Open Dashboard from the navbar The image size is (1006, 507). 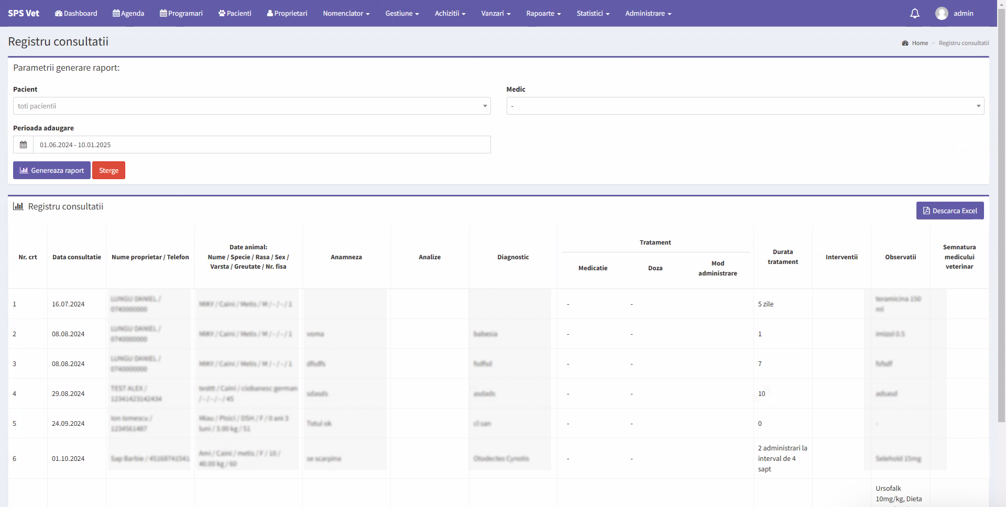click(x=76, y=14)
